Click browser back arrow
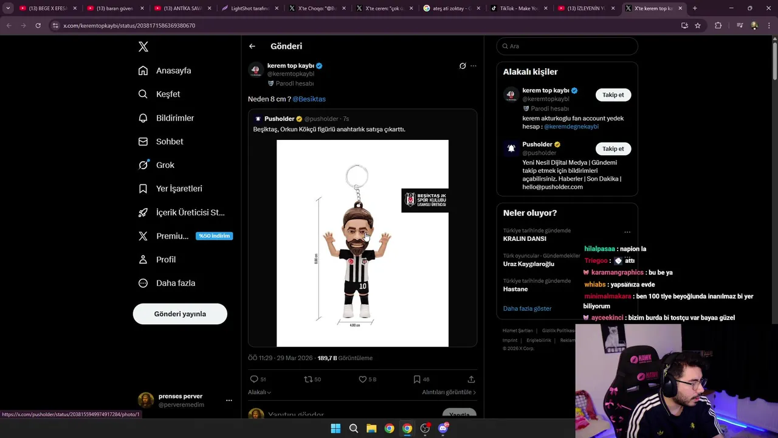 pyautogui.click(x=9, y=26)
